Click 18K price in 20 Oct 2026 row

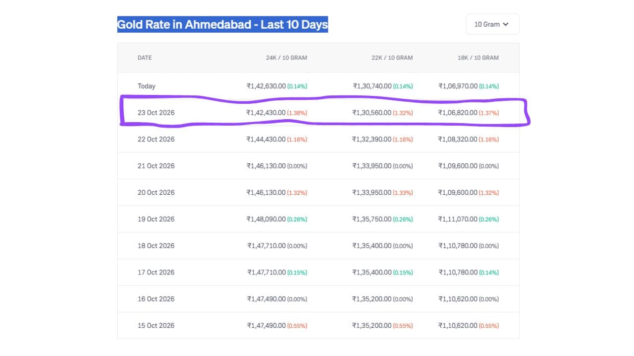[x=458, y=193]
